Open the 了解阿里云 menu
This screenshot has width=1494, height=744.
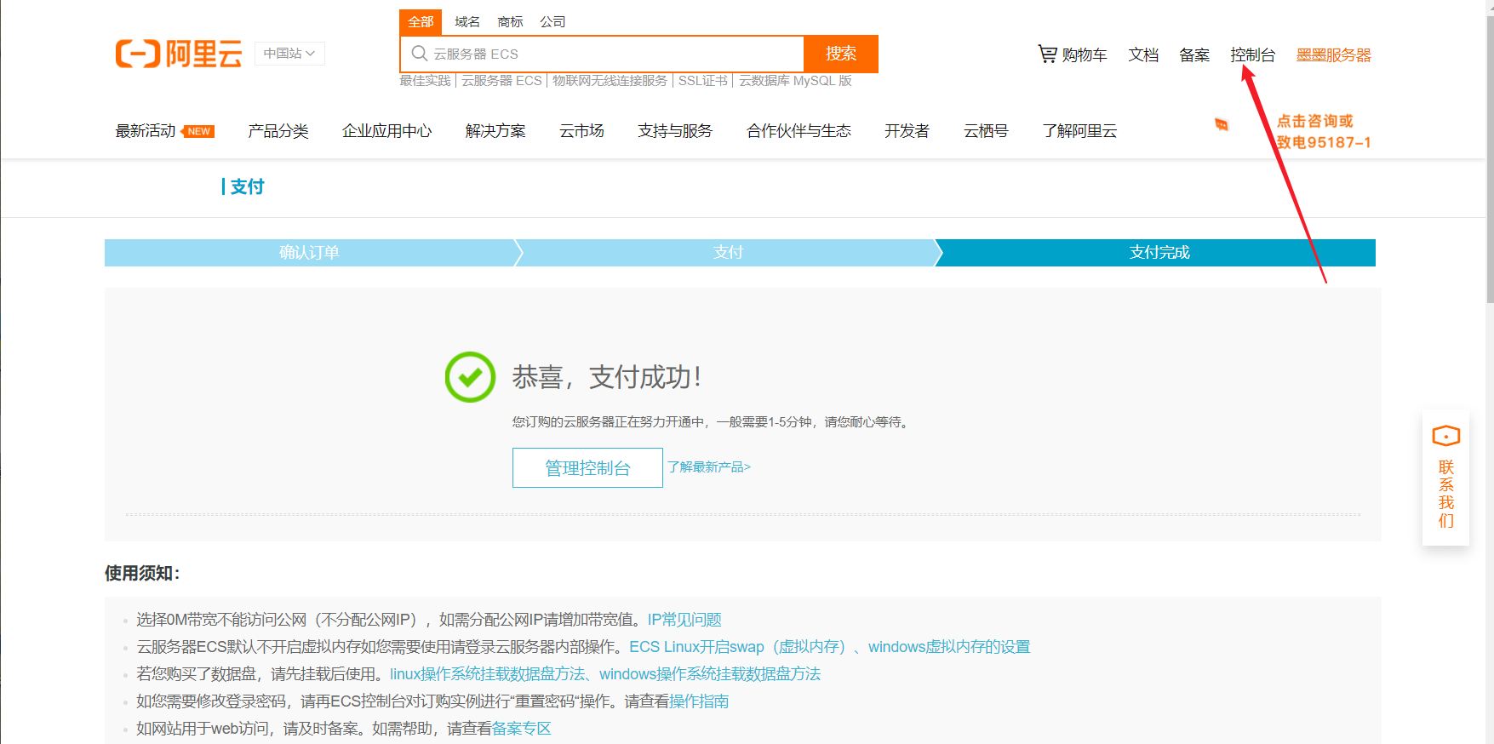(x=1079, y=131)
